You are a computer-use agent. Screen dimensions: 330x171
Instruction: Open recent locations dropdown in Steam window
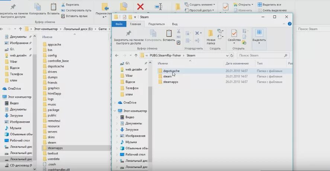[x=131, y=55]
